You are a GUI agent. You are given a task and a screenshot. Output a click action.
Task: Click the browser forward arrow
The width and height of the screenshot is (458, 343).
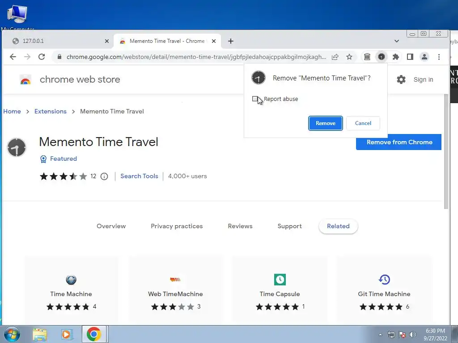click(x=27, y=57)
